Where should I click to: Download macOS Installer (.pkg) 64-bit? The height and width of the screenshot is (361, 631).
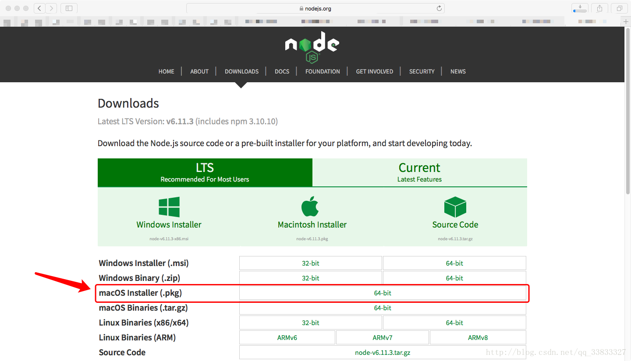click(x=383, y=293)
